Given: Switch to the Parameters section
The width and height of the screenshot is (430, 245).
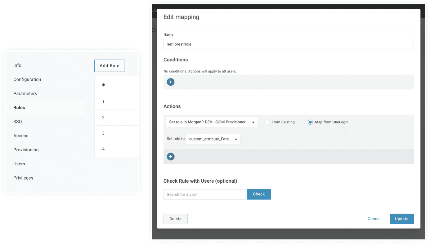Looking at the screenshot, I should tap(25, 94).
